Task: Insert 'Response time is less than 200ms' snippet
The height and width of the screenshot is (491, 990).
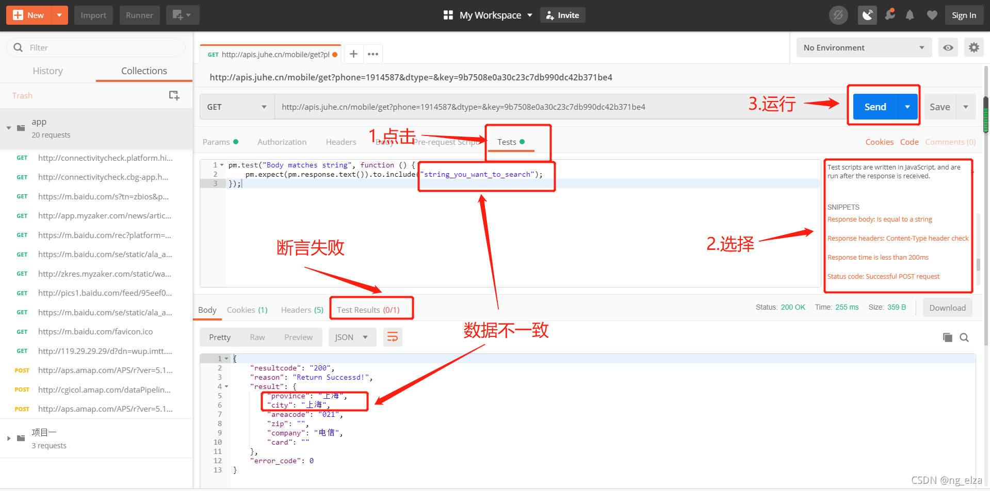Action: click(878, 258)
